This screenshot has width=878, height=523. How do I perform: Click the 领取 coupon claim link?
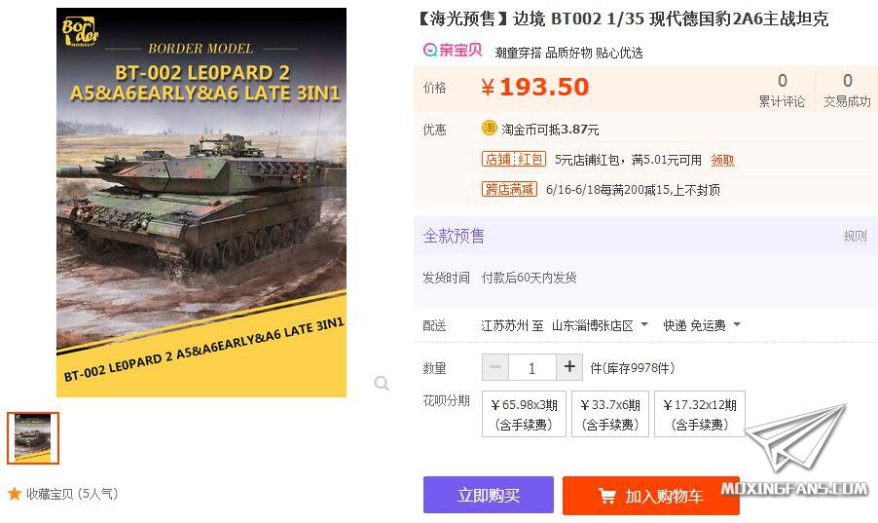coord(722,161)
